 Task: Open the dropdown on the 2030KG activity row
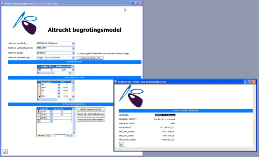tap(51, 118)
